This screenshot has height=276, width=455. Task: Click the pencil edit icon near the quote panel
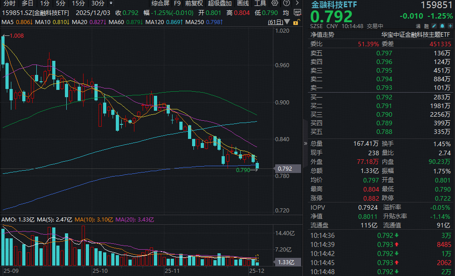(434, 26)
